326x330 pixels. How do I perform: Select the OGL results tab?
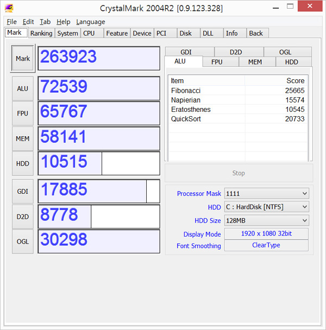287,52
